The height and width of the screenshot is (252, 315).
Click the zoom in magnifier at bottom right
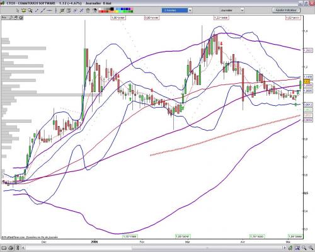(311, 248)
